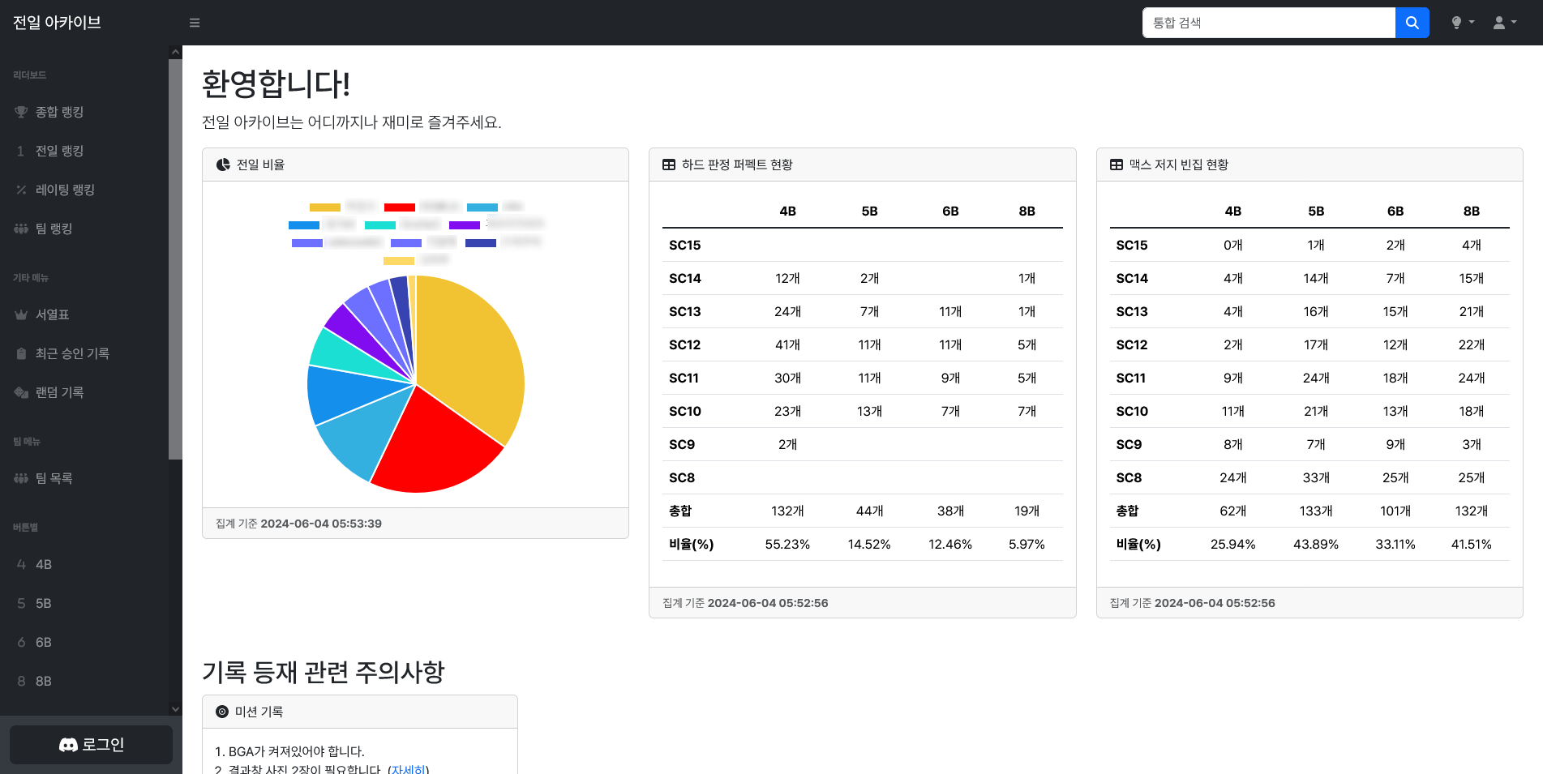Click the timestamp in 맥스 저지 빈집 현황 footer

[1215, 603]
